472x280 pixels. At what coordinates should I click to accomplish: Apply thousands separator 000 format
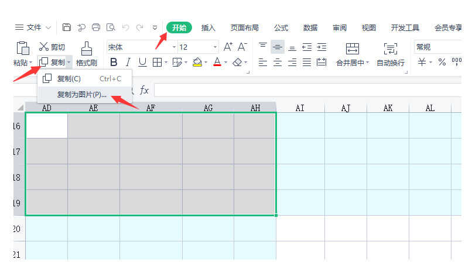click(457, 62)
